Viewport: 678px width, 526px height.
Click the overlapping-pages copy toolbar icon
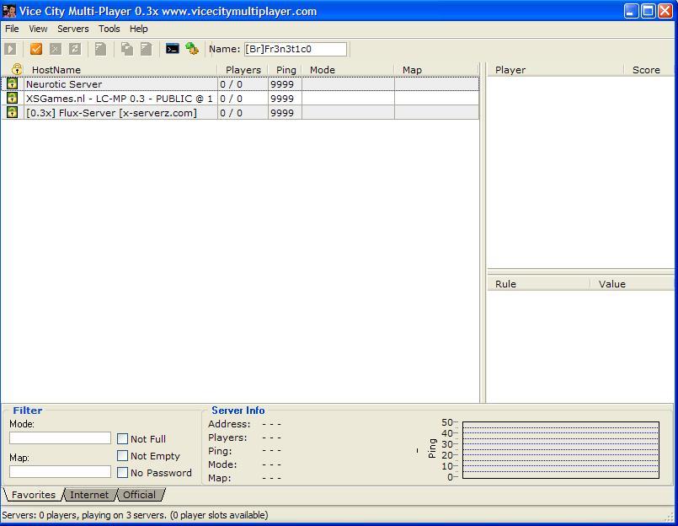(126, 49)
